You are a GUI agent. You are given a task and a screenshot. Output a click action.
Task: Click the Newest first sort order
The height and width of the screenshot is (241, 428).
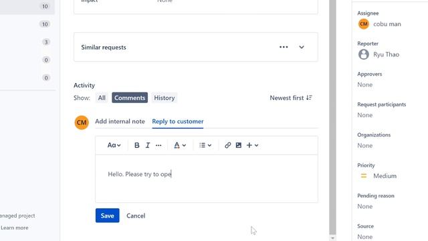[x=291, y=98]
